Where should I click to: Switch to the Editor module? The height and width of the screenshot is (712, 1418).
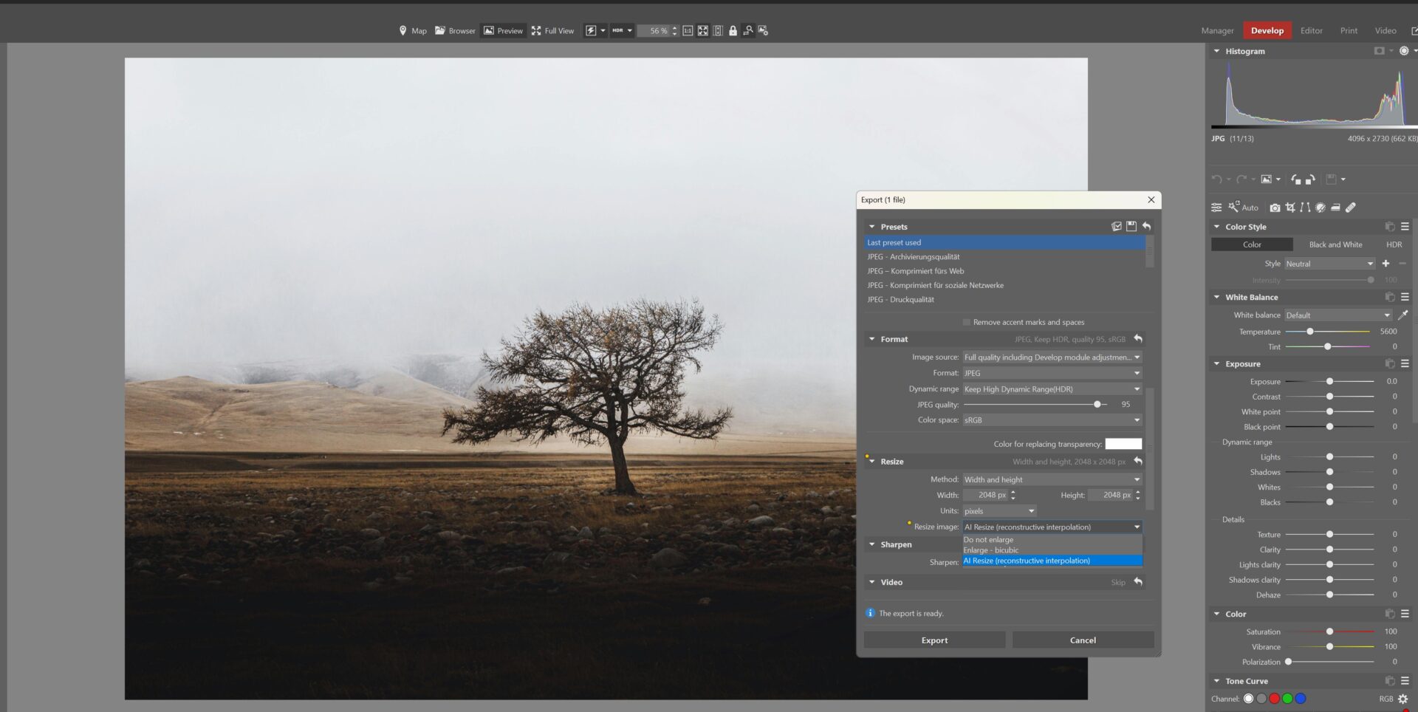point(1311,30)
